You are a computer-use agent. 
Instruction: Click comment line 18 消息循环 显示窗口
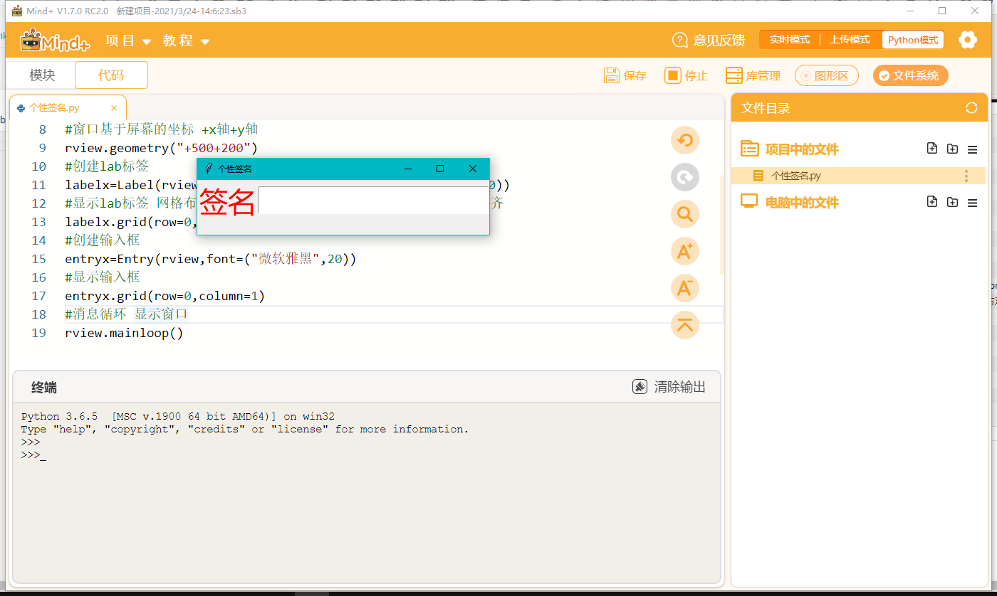[126, 314]
